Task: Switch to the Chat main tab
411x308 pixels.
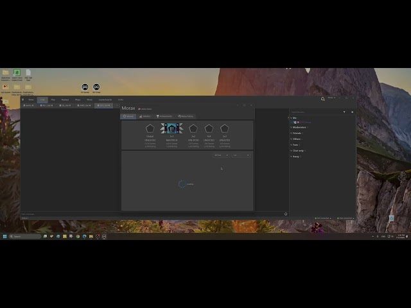Action: [x=42, y=99]
